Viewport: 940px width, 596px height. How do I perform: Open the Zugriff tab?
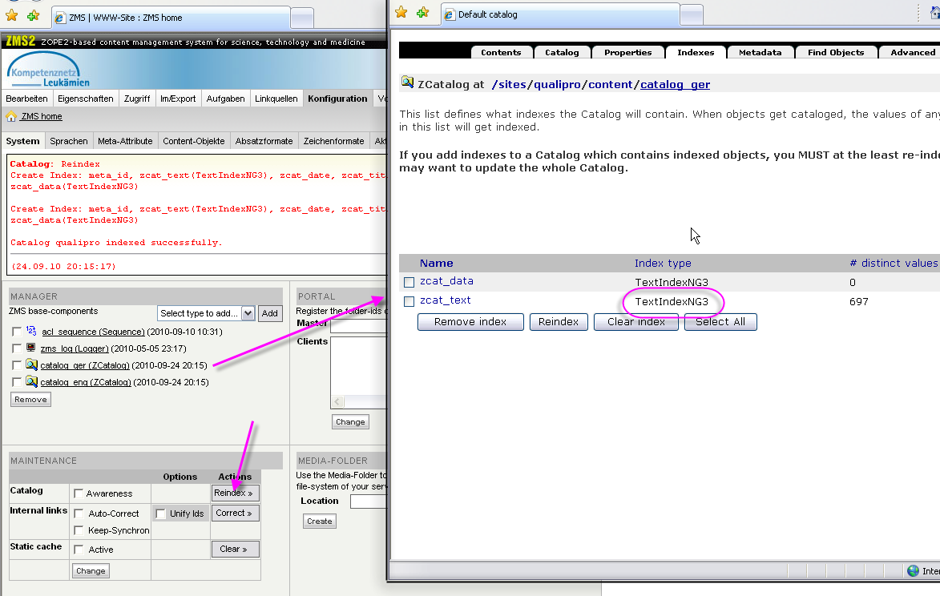point(137,99)
